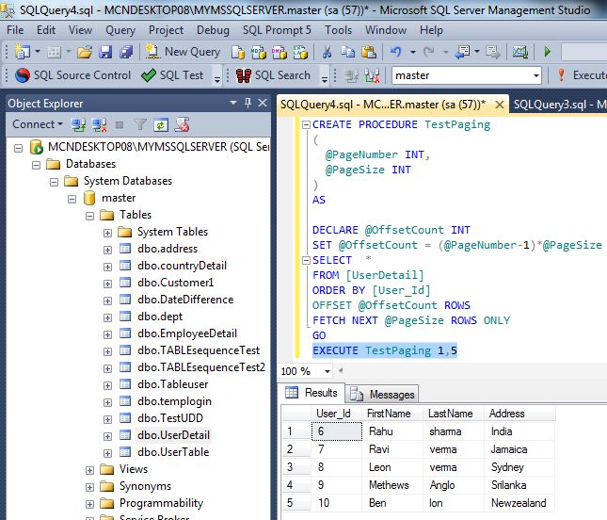
Task: Click the Disconnect icon in Object Explorer
Action: pyautogui.click(x=96, y=124)
